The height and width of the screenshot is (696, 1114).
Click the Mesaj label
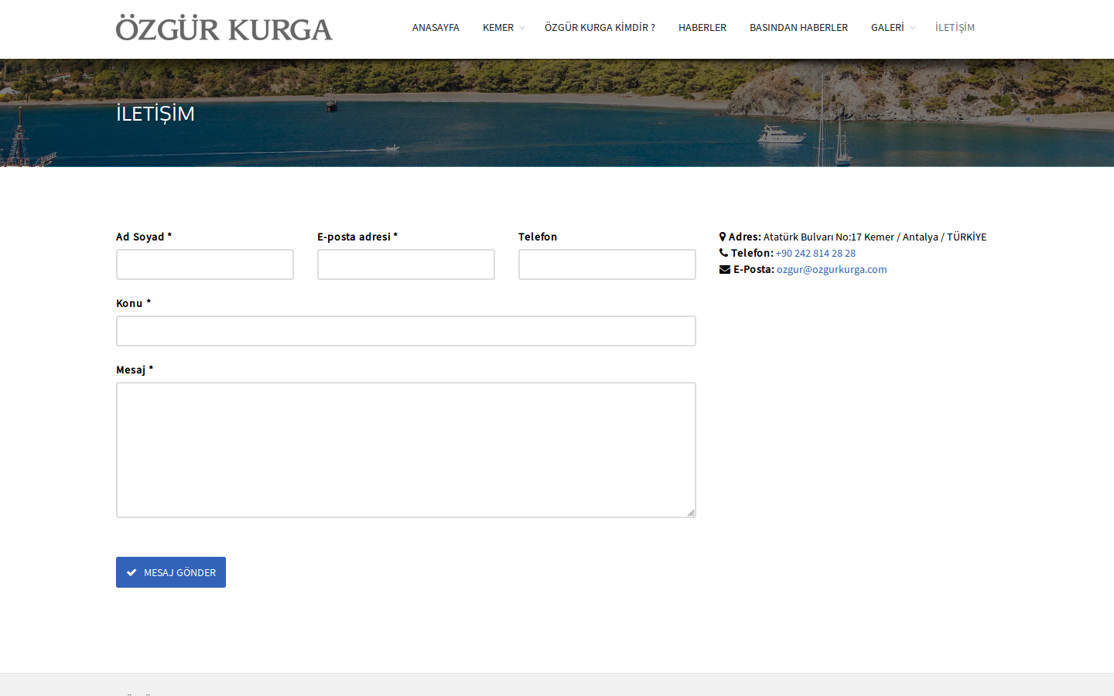point(135,370)
